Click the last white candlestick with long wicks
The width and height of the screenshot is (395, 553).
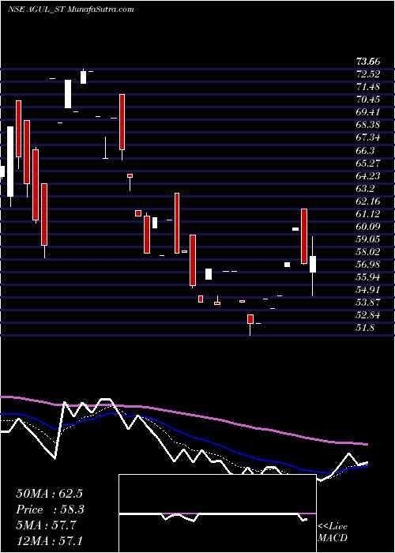pos(313,266)
